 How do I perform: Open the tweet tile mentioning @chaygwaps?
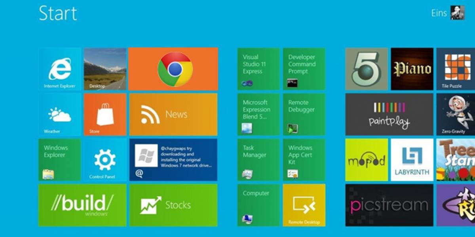click(173, 160)
